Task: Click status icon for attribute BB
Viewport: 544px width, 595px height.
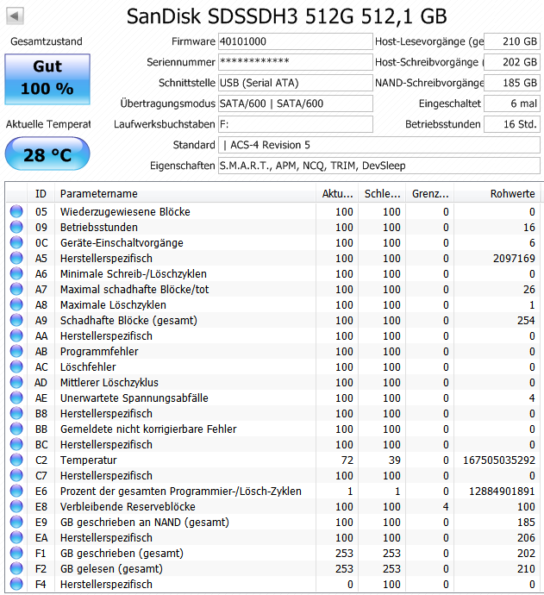Action: point(16,429)
